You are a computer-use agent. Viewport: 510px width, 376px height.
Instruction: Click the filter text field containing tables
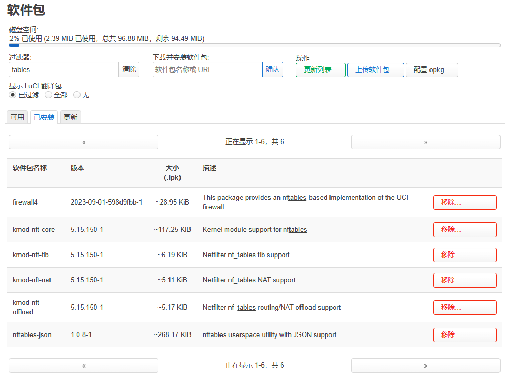tap(64, 69)
